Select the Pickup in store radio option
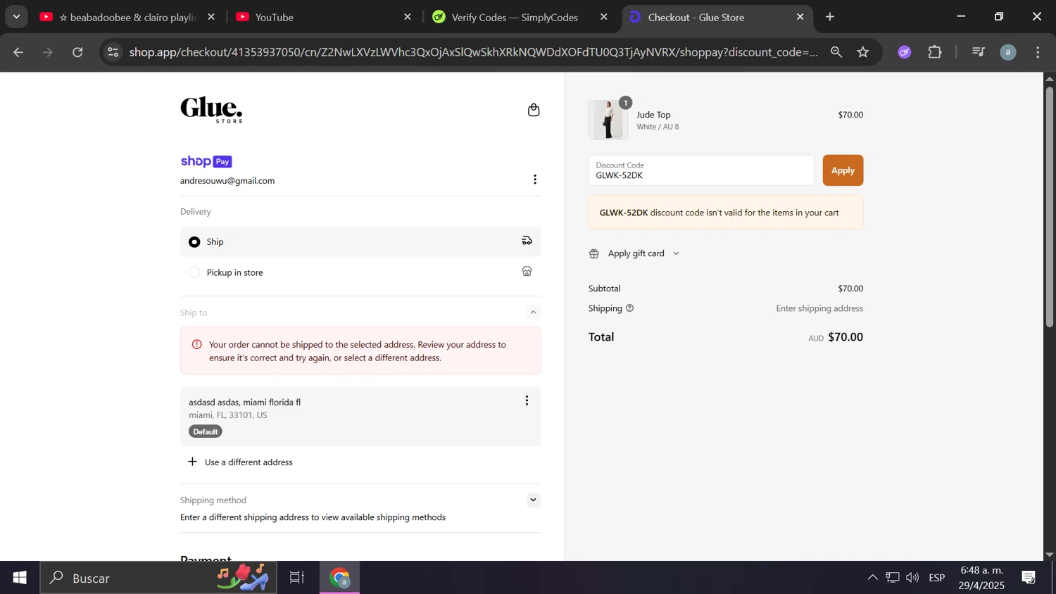The image size is (1056, 594). [194, 272]
